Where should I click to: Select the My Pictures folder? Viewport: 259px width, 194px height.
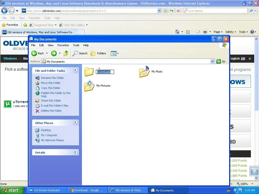click(97, 86)
